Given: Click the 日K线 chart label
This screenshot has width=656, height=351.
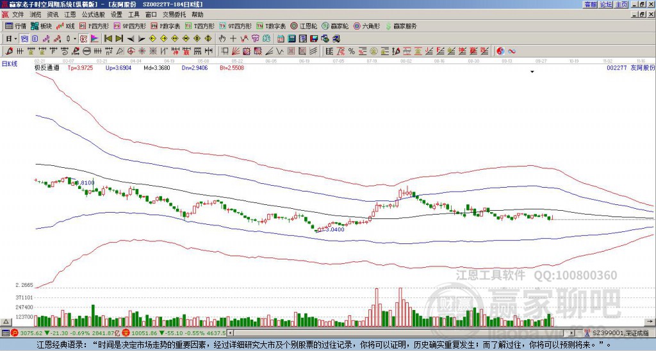Looking at the screenshot, I should click(10, 64).
